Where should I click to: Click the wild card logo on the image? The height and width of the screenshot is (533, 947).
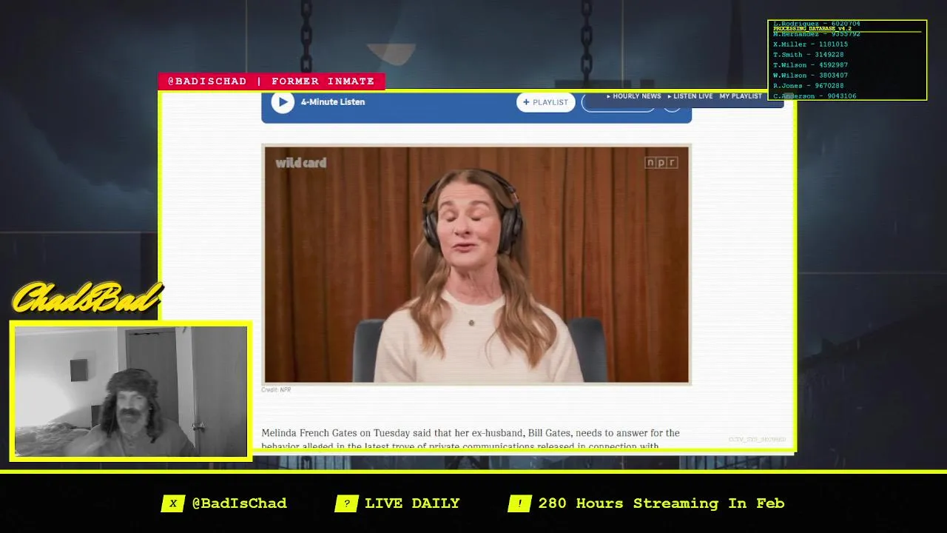point(301,163)
